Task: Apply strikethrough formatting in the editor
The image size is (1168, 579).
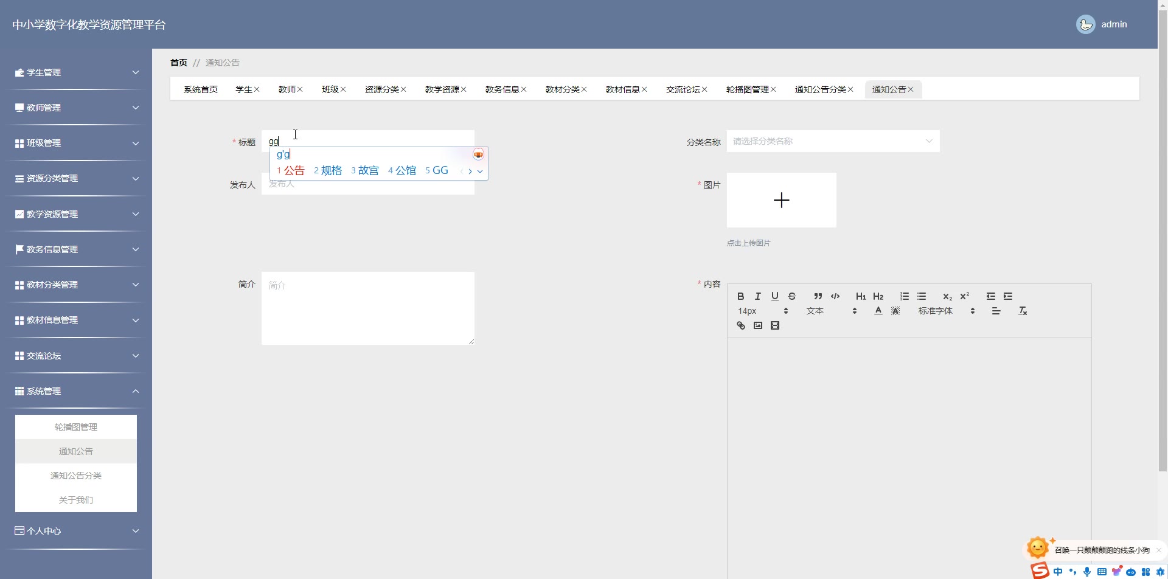Action: click(x=791, y=296)
